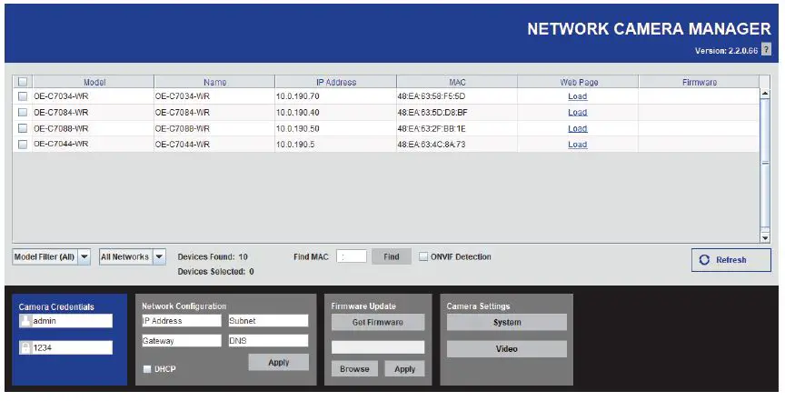785x401 pixels.
Task: Click the Version: 2.2.0.66 text
Action: point(727,51)
